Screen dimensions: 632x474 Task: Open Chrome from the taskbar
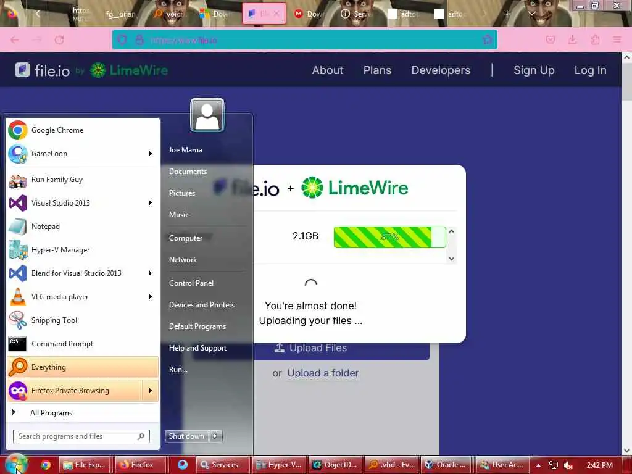pos(46,465)
